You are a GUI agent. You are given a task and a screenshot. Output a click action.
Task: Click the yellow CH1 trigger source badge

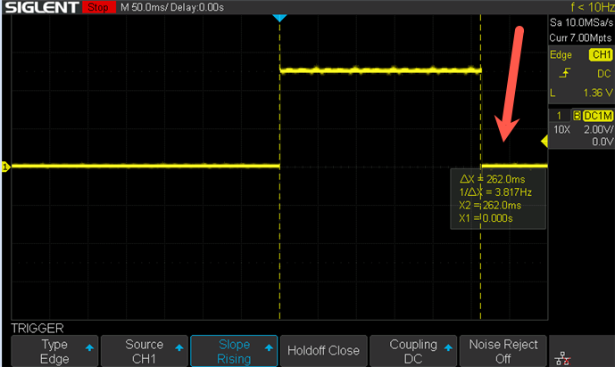(x=600, y=55)
